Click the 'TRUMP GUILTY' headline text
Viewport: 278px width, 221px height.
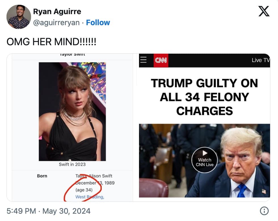coord(205,96)
